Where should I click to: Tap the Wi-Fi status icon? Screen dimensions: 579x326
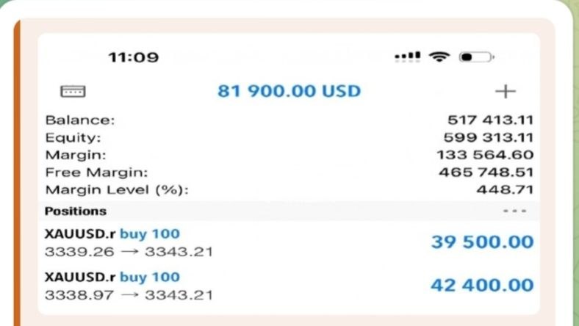[x=439, y=57]
